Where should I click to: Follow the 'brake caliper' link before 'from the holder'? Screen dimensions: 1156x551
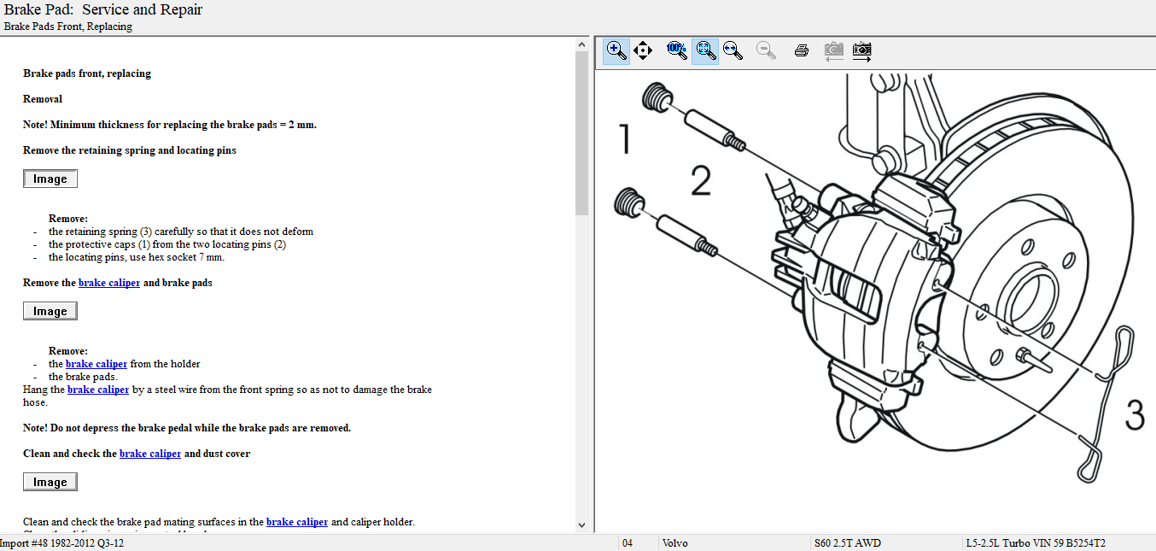click(x=96, y=364)
